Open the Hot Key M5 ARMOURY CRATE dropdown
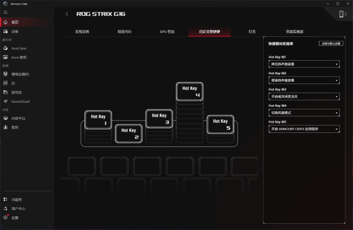 [304, 129]
